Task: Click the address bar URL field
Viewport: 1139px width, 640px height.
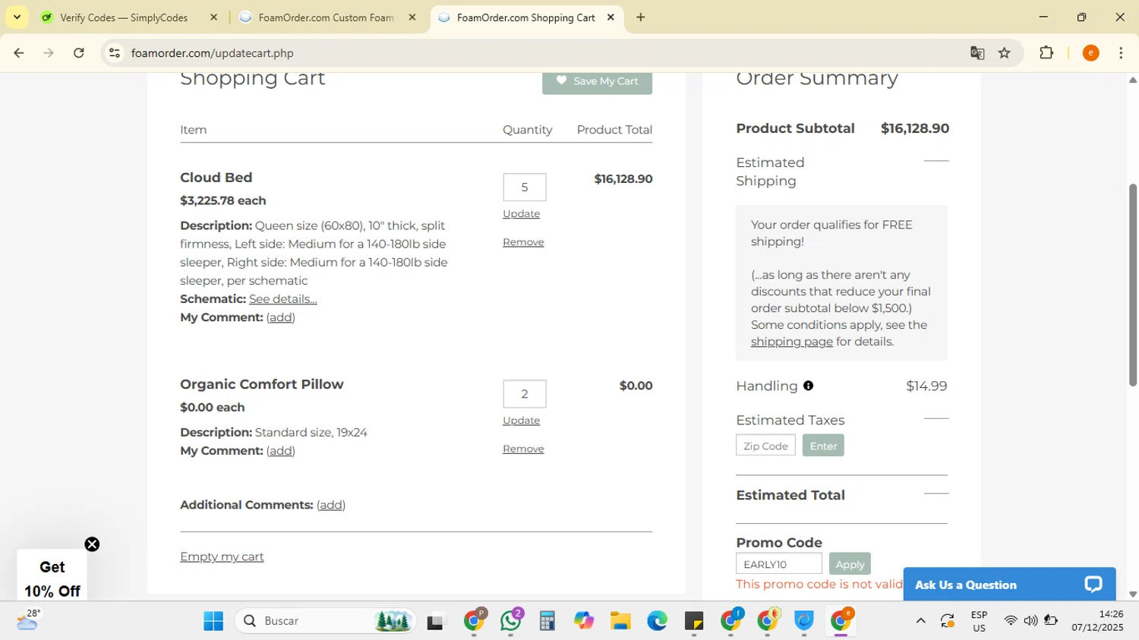Action: click(532, 53)
